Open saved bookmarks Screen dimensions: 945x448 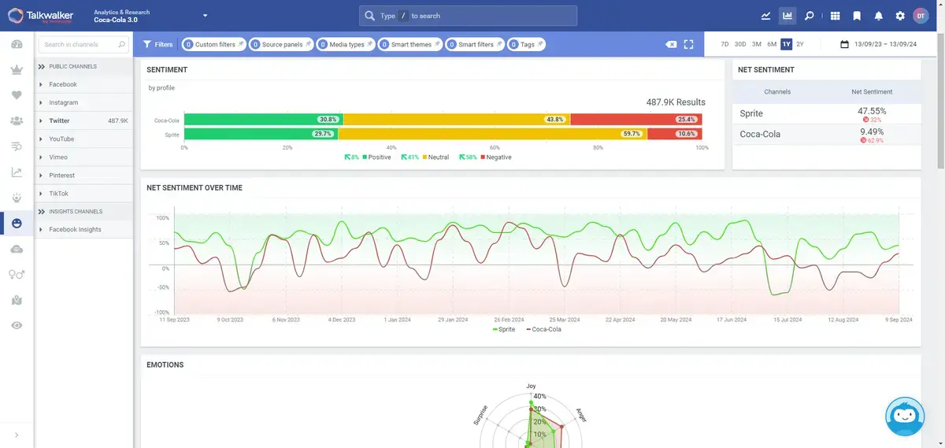coord(857,16)
